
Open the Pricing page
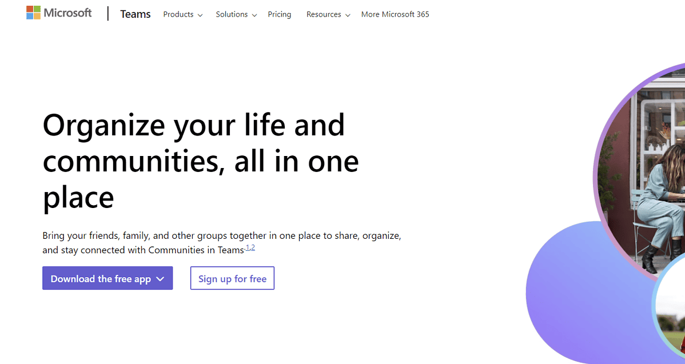click(280, 14)
